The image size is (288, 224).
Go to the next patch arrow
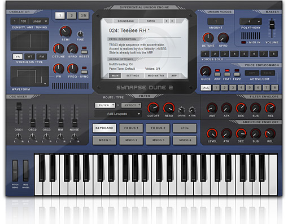(172, 21)
